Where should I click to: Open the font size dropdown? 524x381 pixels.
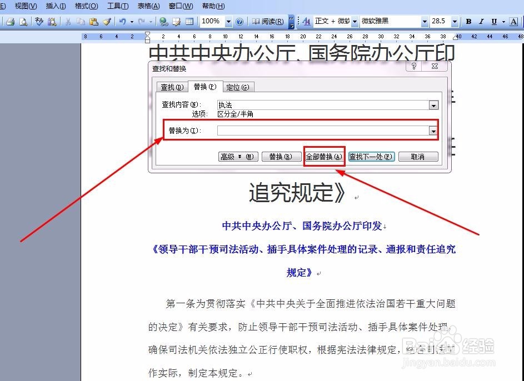click(x=454, y=22)
